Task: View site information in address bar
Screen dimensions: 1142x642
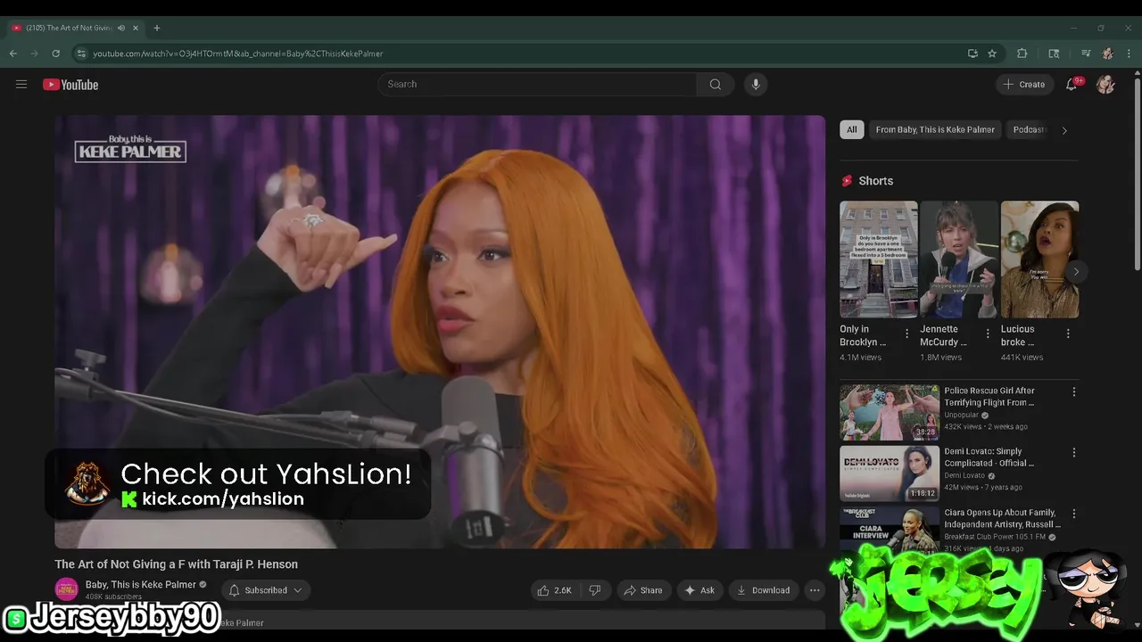Action: tap(80, 53)
